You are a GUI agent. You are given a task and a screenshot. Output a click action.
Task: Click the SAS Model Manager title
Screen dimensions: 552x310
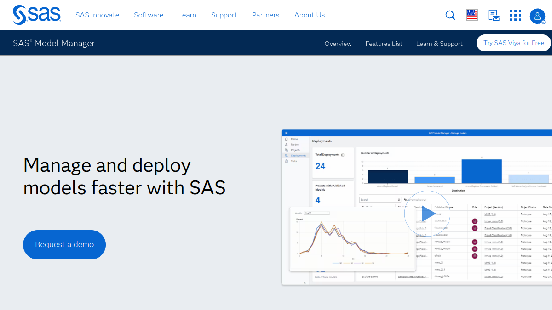tap(54, 43)
